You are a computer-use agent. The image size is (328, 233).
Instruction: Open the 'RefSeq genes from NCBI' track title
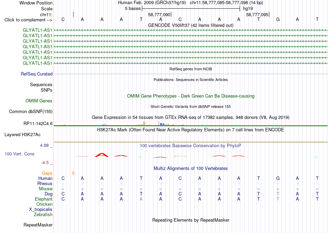tap(191, 69)
